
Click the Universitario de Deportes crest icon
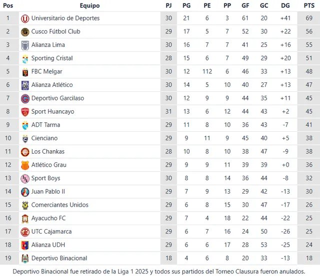[25, 18]
